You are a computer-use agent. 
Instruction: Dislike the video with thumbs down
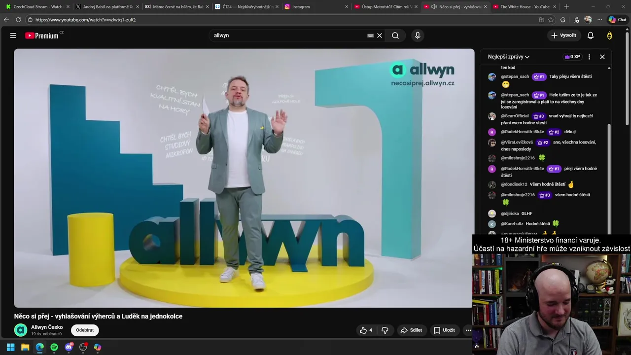385,330
